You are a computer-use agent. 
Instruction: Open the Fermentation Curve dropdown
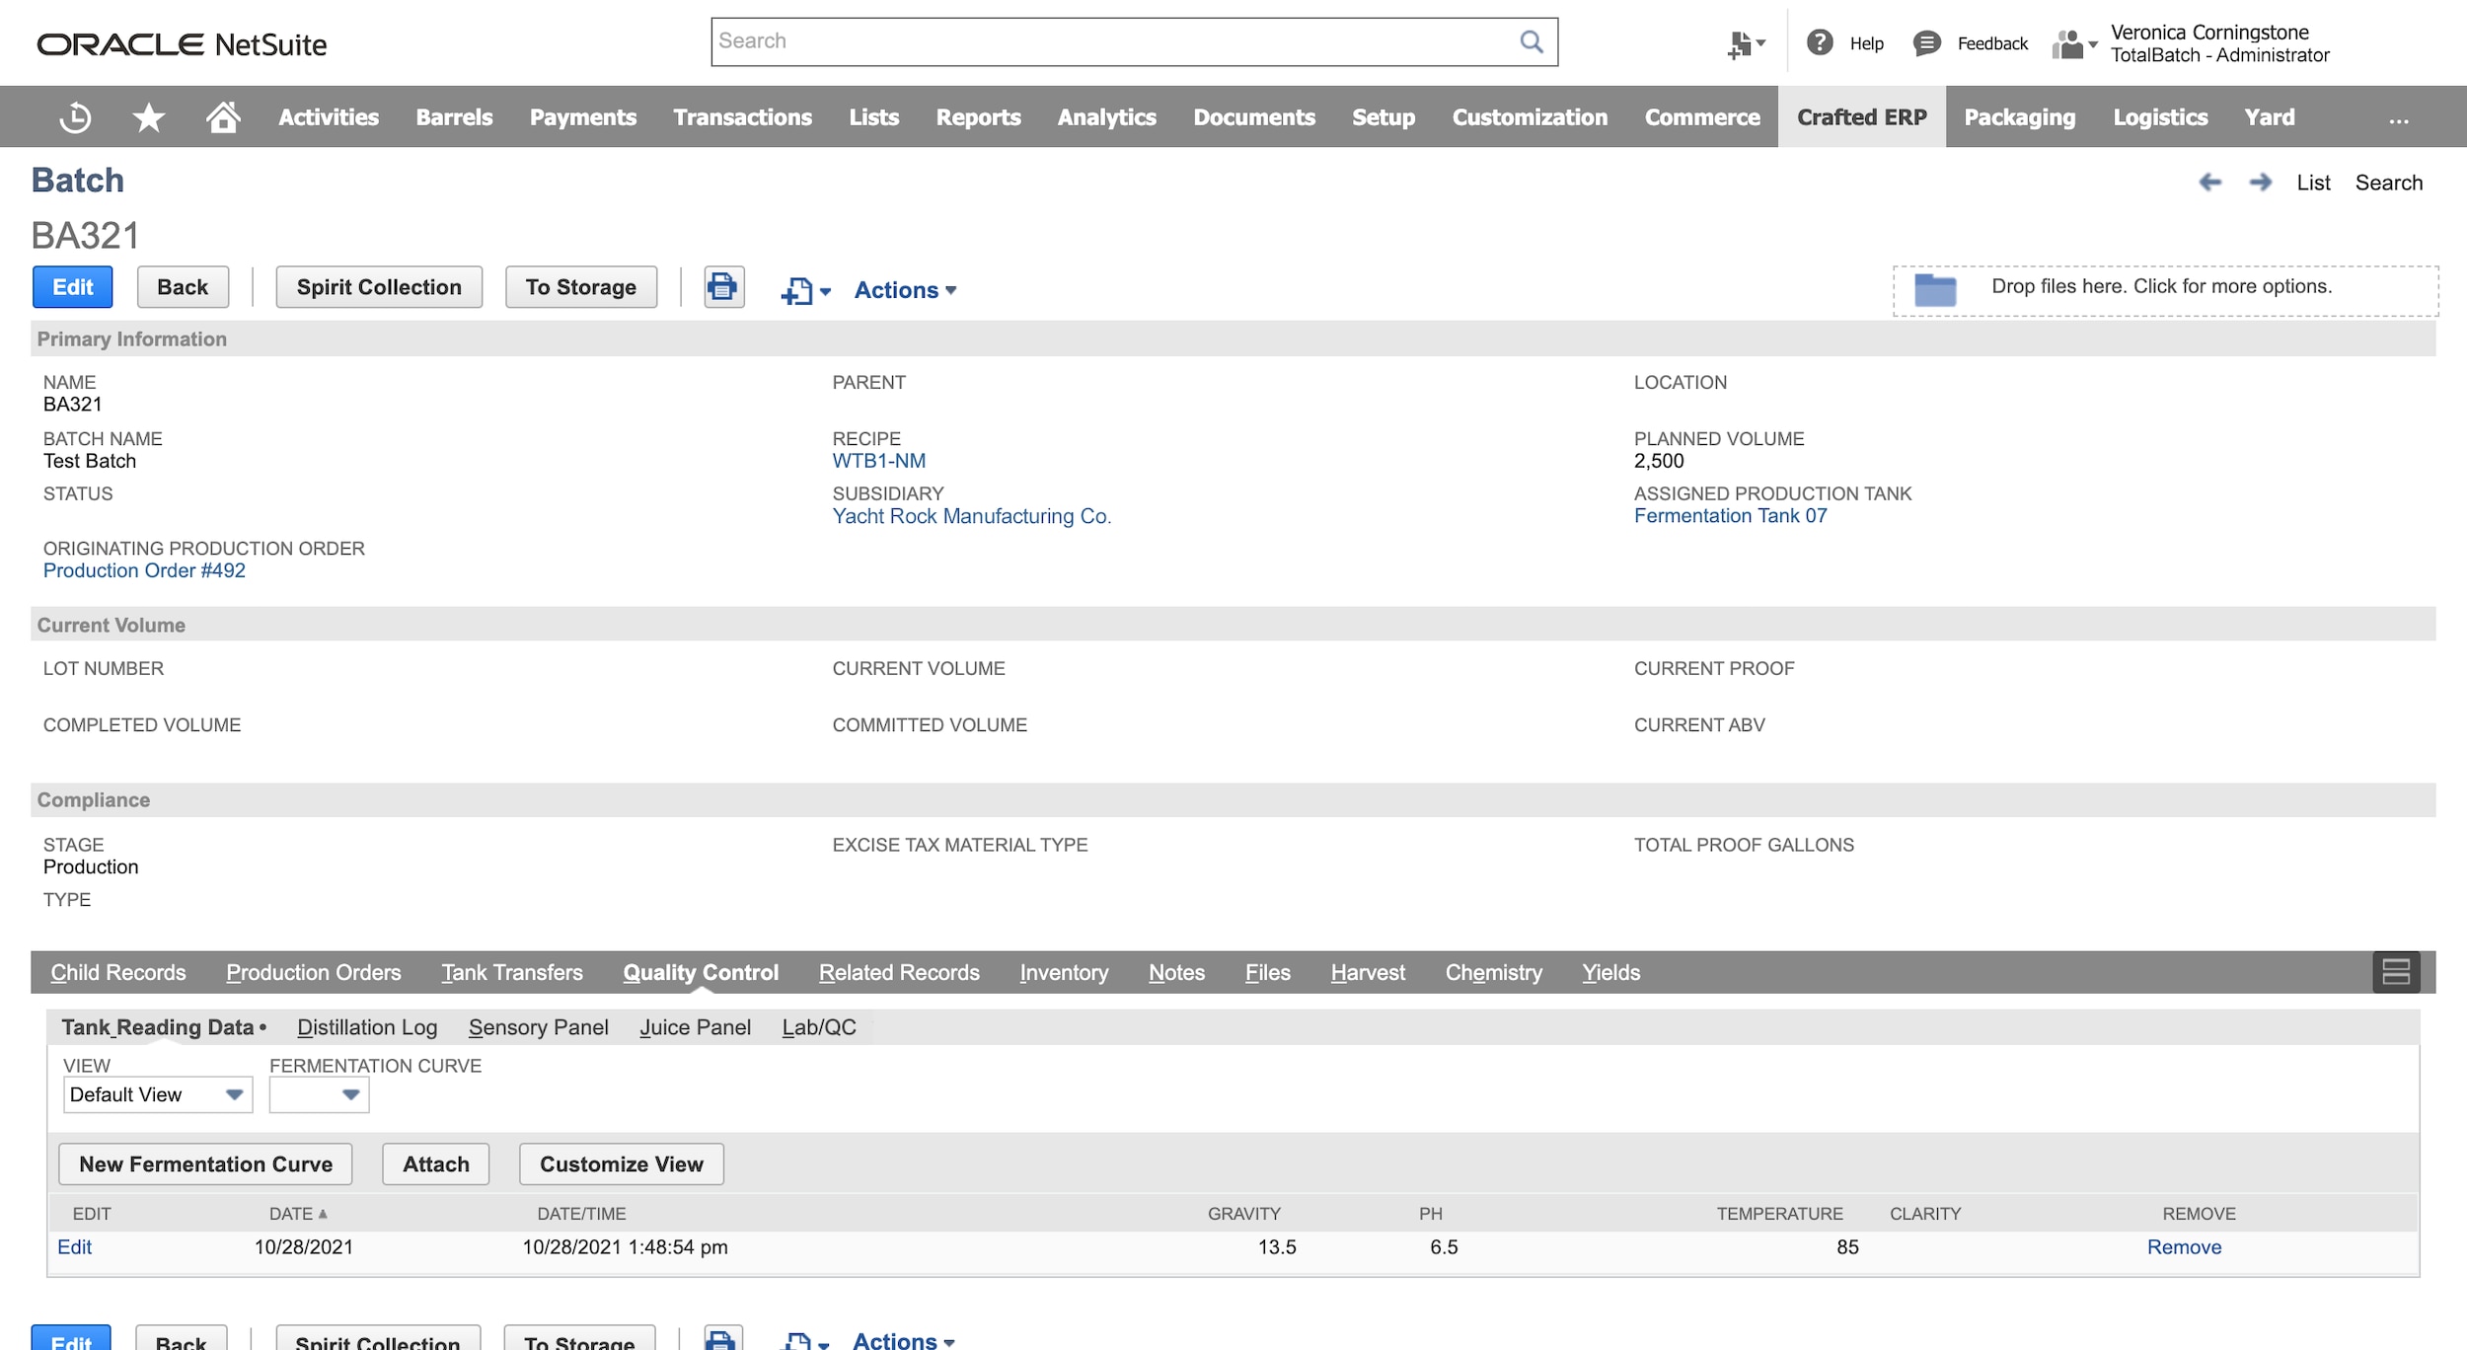(319, 1094)
